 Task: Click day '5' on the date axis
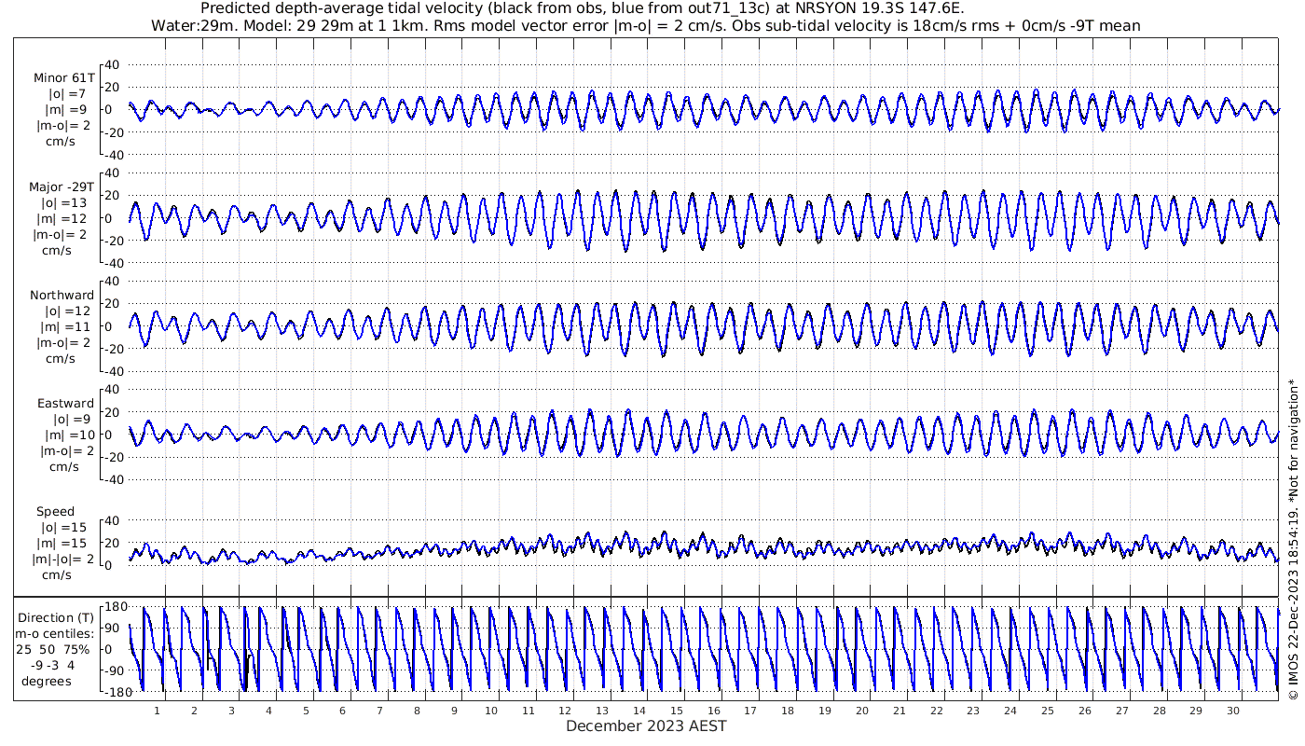click(x=306, y=711)
